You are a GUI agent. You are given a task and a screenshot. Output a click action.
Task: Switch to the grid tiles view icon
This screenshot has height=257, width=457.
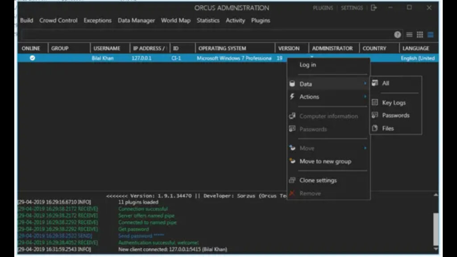[420, 35]
